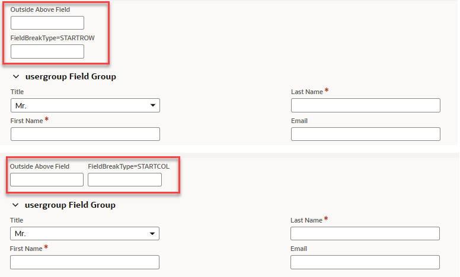Click the "FieldBreakType=STARTCOL" label text
Image resolution: width=460 pixels, height=277 pixels.
[x=129, y=166]
